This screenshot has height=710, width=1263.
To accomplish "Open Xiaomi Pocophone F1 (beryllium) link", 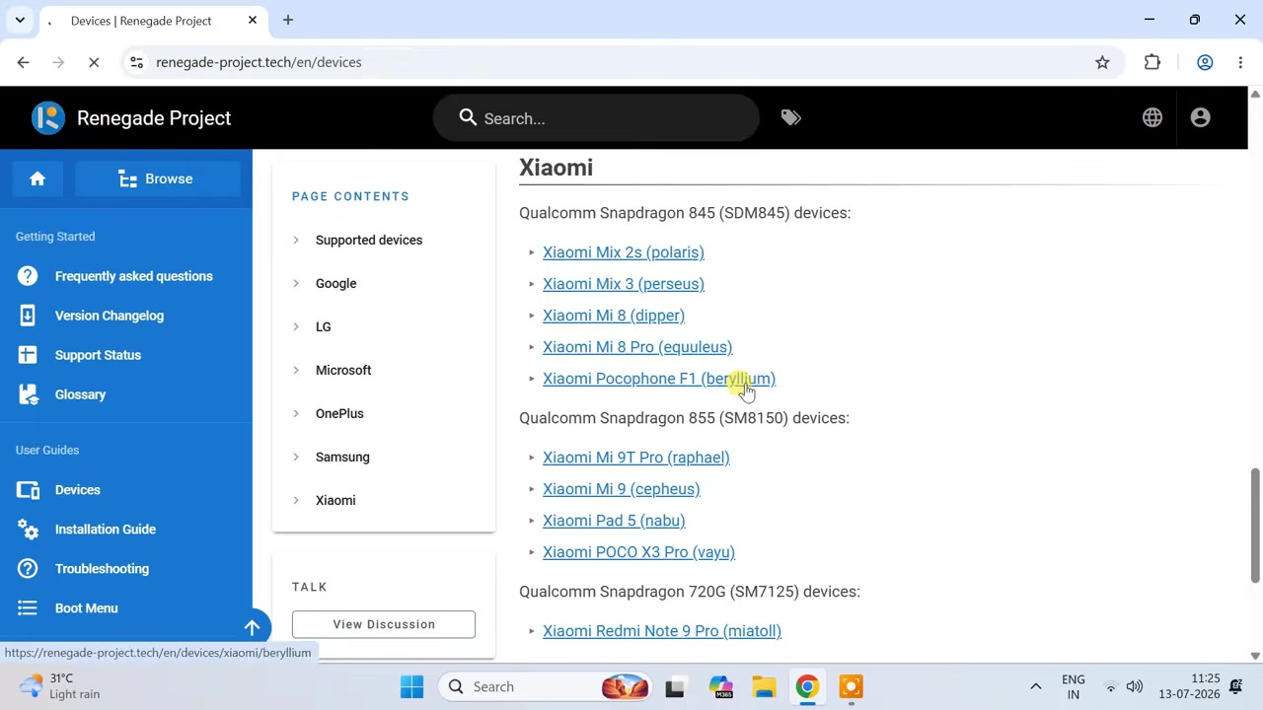I will (x=659, y=379).
